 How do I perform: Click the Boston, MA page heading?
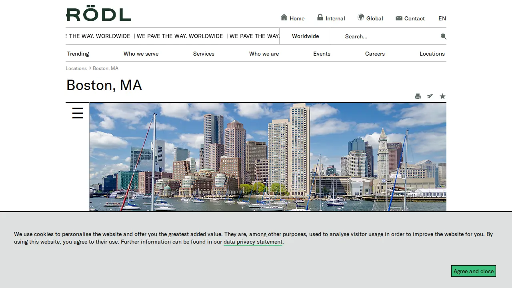(104, 85)
